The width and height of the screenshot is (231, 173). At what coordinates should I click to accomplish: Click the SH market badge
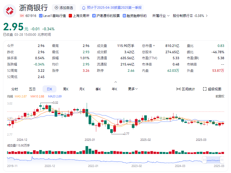22,16
